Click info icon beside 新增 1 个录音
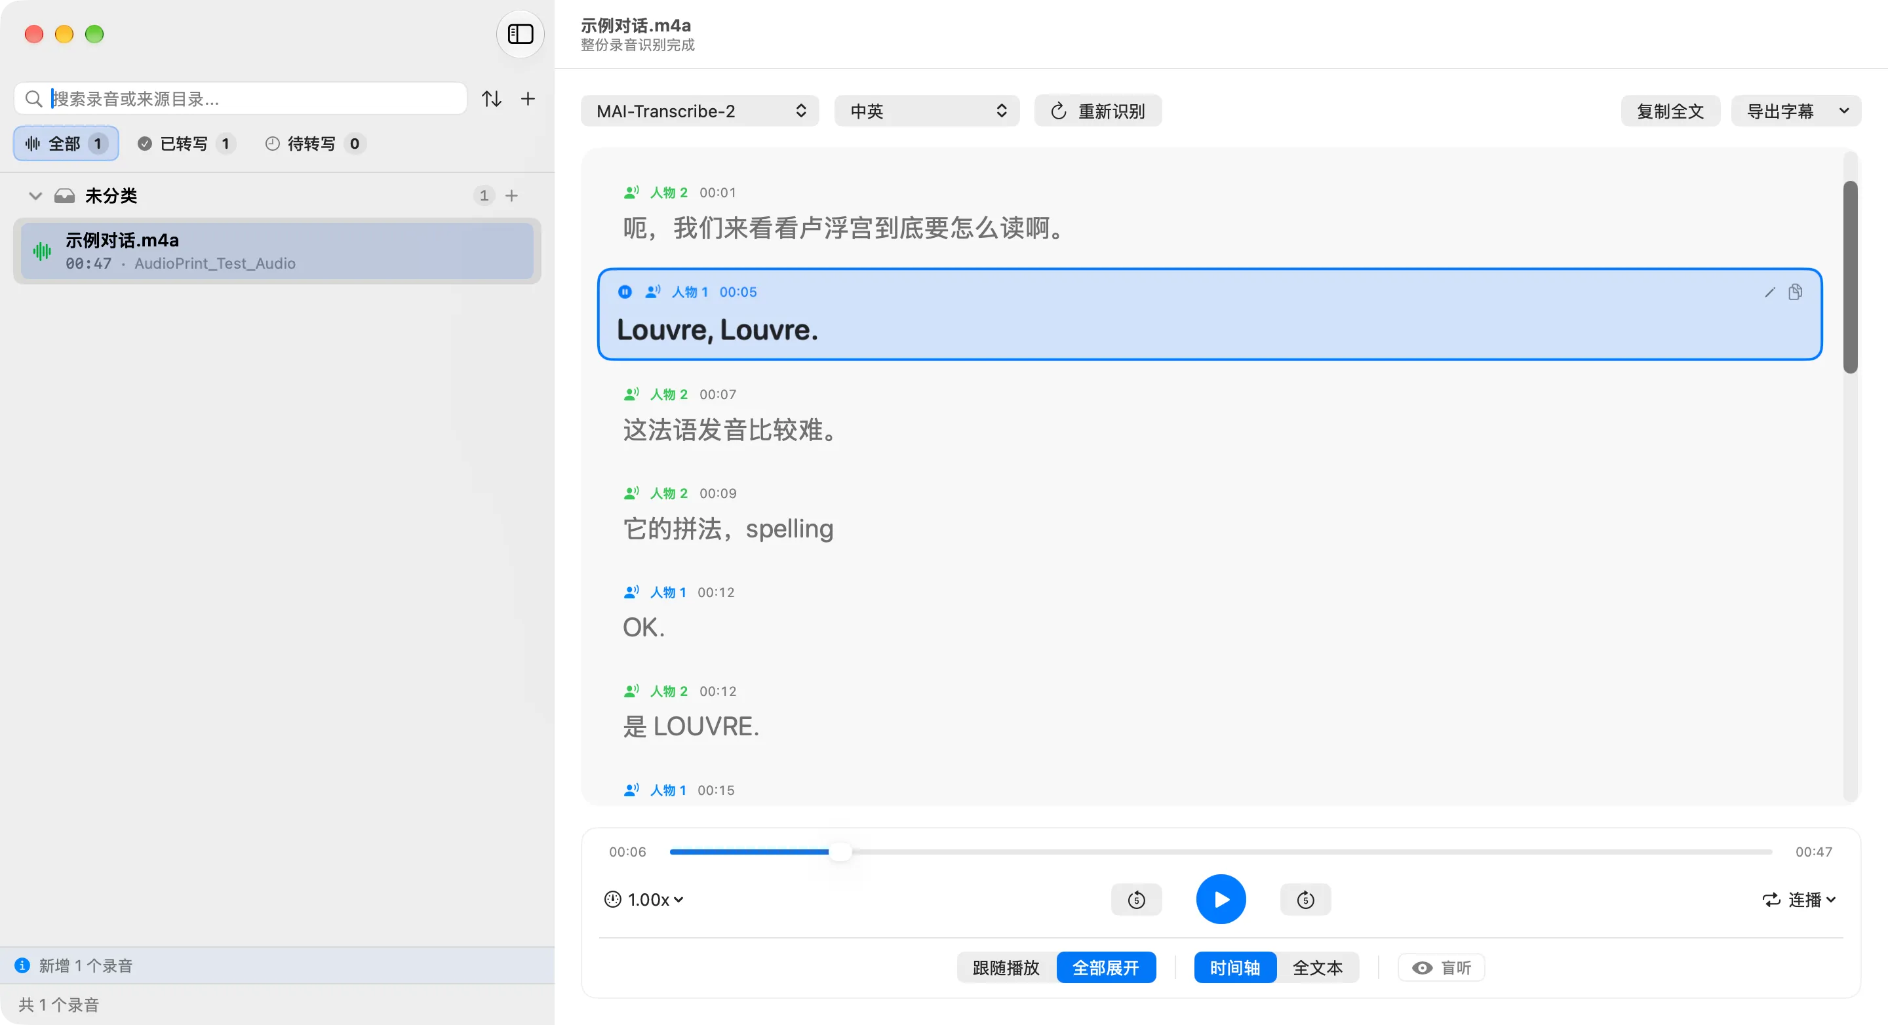This screenshot has width=1888, height=1025. click(23, 965)
